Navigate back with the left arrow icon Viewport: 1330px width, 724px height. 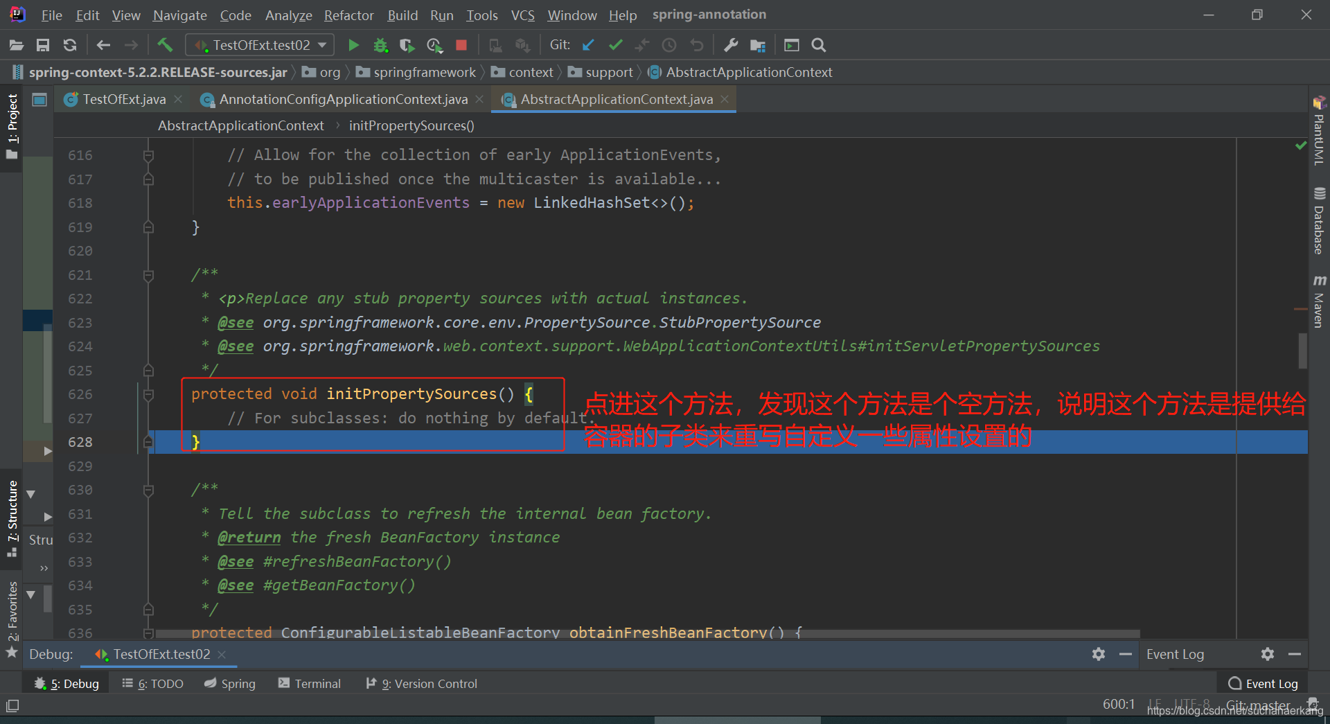pyautogui.click(x=103, y=45)
